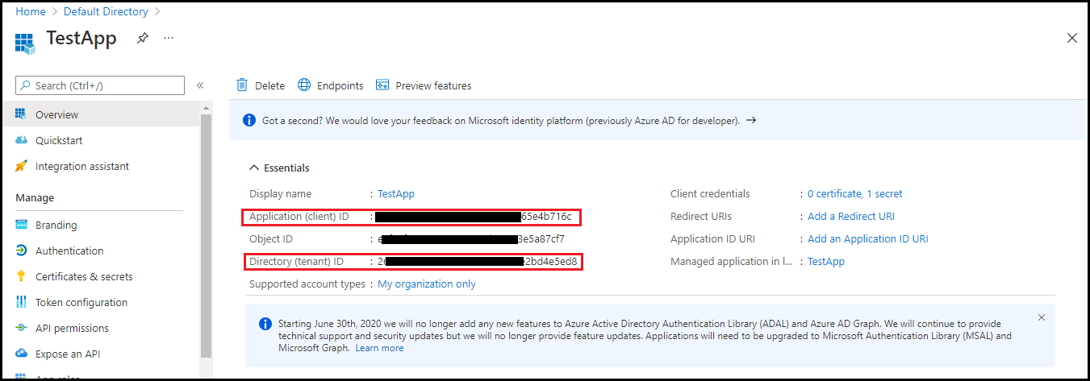The width and height of the screenshot is (1090, 381).
Task: Open the ellipsis more options menu
Action: pos(169,38)
